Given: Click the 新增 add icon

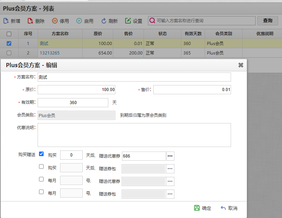Looking at the screenshot, I should click(5, 21).
